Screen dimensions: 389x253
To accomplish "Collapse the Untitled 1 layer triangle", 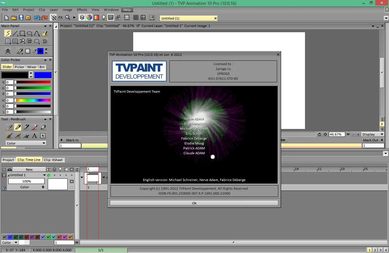I will [8, 175].
